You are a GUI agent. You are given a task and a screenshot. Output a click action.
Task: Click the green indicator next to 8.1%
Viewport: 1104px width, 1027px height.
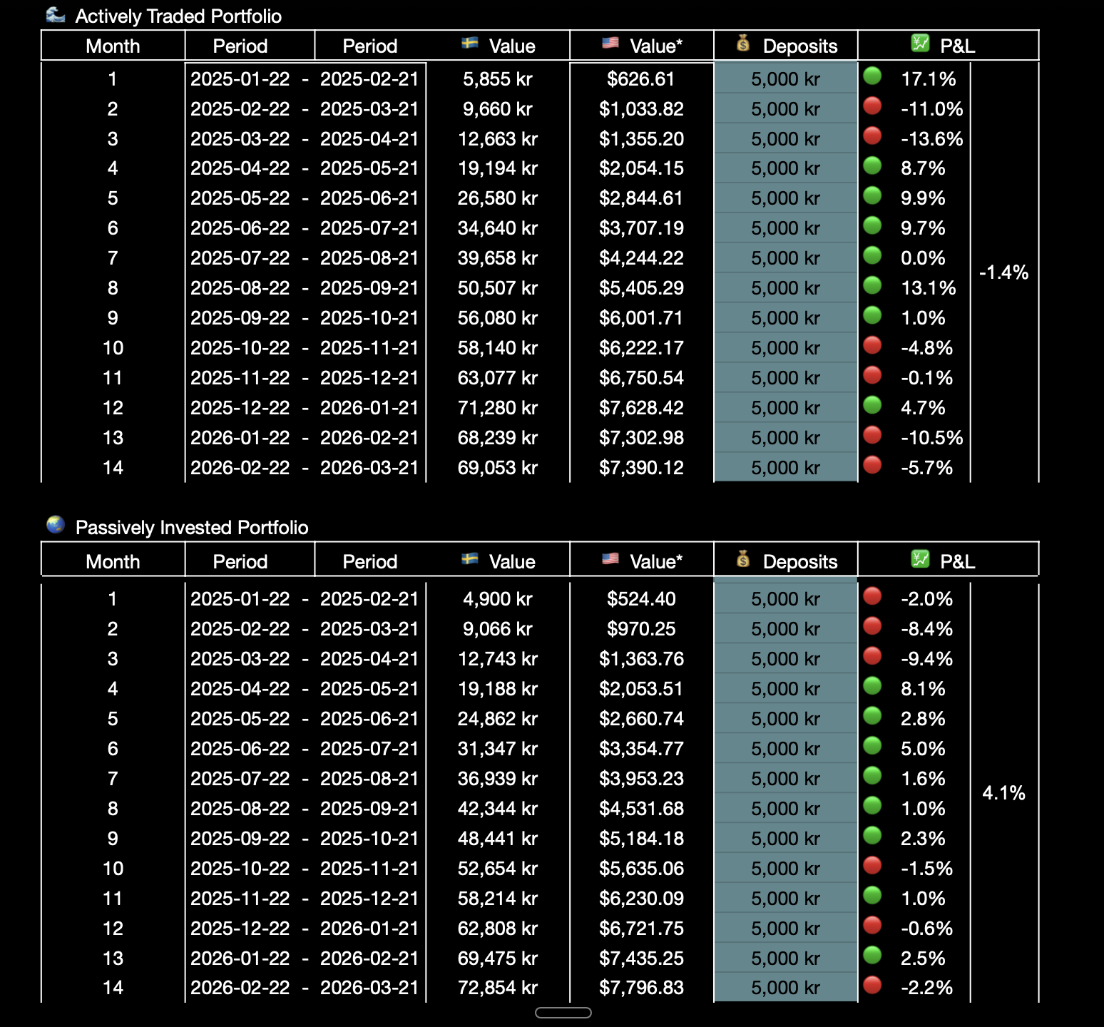(872, 687)
